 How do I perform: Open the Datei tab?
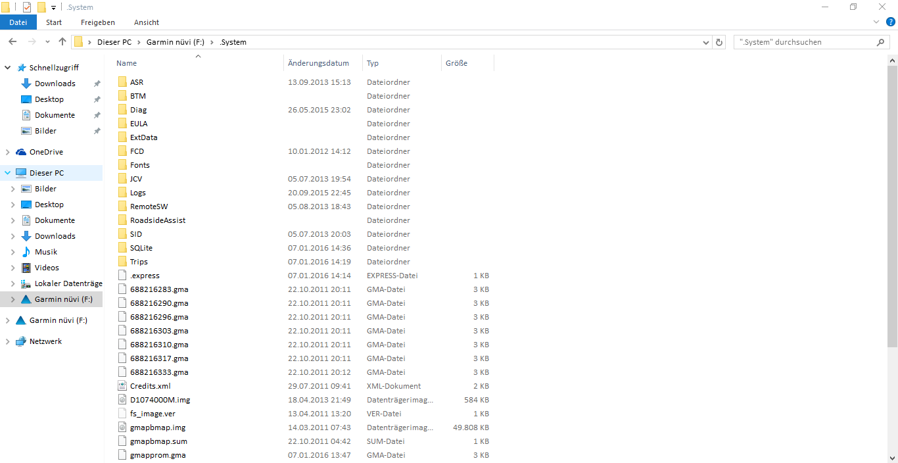pyautogui.click(x=18, y=22)
